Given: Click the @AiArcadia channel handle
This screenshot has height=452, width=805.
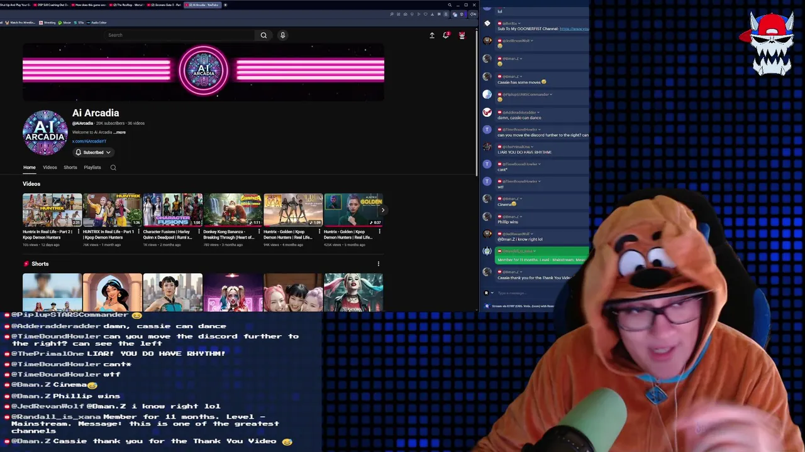Looking at the screenshot, I should pyautogui.click(x=82, y=124).
